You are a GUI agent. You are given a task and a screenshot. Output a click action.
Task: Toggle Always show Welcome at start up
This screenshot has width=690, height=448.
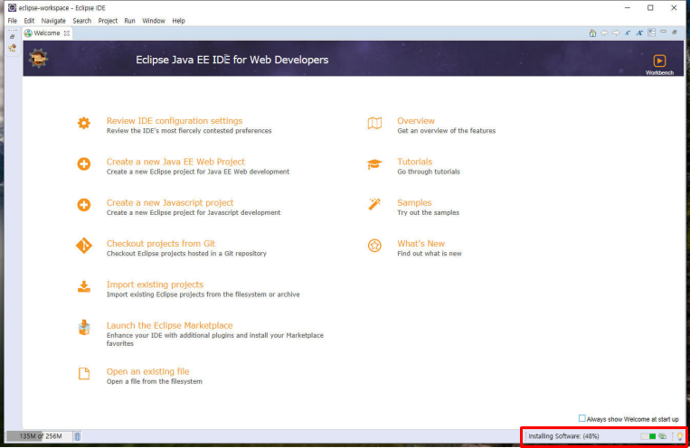(x=582, y=418)
